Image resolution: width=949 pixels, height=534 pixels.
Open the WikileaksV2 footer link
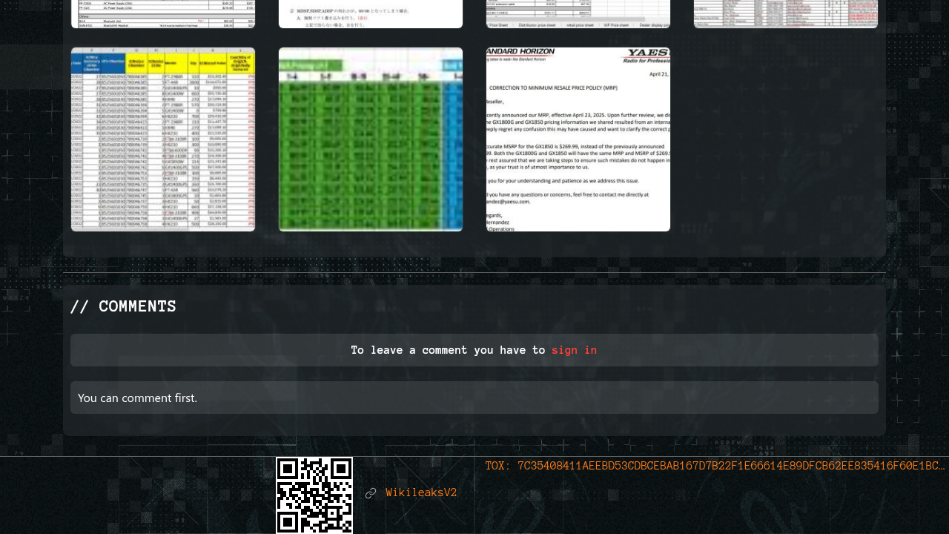click(x=421, y=493)
